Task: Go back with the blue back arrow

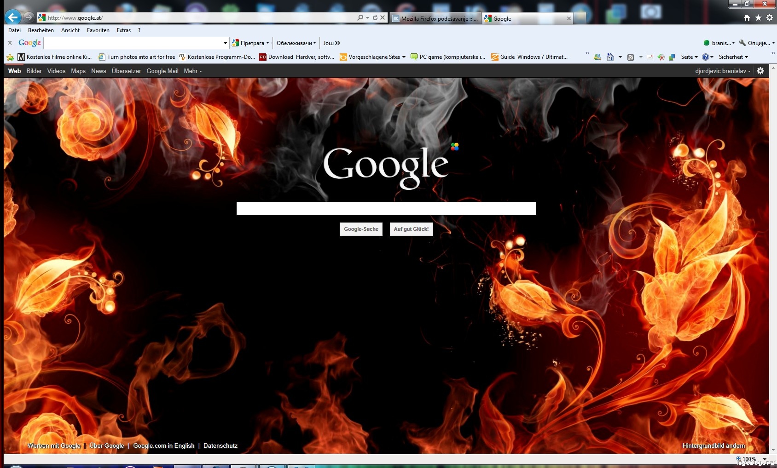Action: pyautogui.click(x=13, y=17)
